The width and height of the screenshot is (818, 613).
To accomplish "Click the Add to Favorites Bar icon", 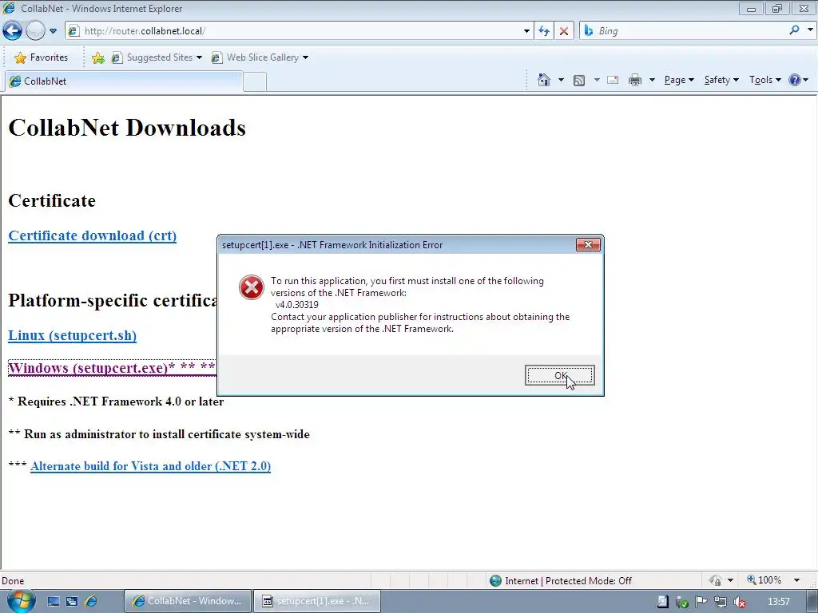I will [97, 57].
